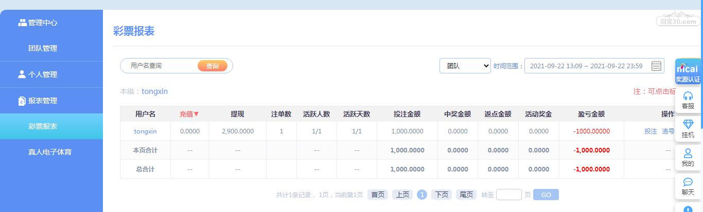Click the 返点金额 column header
The height and width of the screenshot is (212, 703).
pos(498,114)
